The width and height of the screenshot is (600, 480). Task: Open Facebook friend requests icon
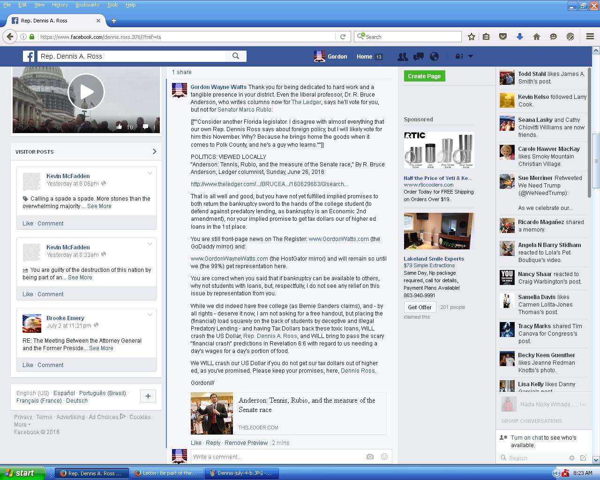tap(403, 57)
